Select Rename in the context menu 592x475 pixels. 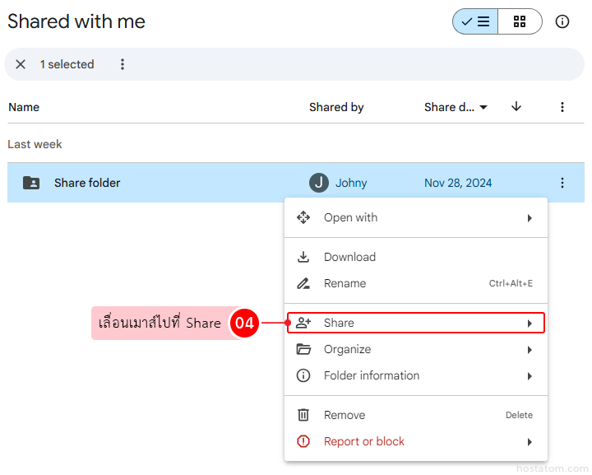[345, 283]
